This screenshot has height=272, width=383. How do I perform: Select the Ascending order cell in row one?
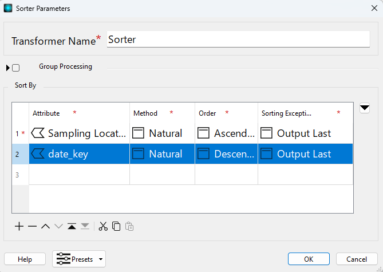tap(227, 133)
